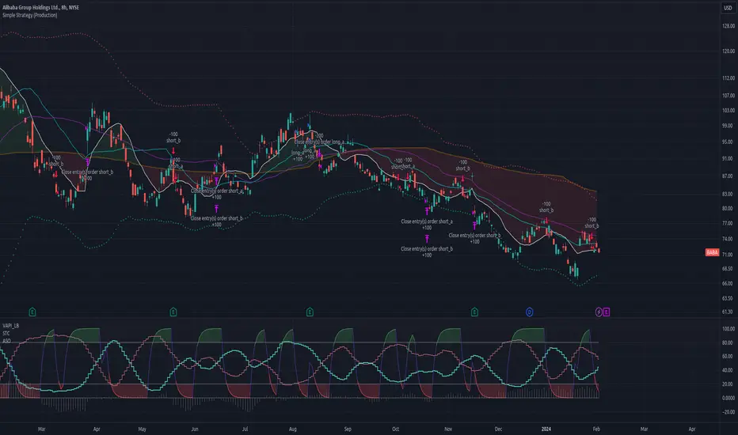Click the -20.00 label on the indicator axis
The image size is (738, 435).
click(728, 412)
